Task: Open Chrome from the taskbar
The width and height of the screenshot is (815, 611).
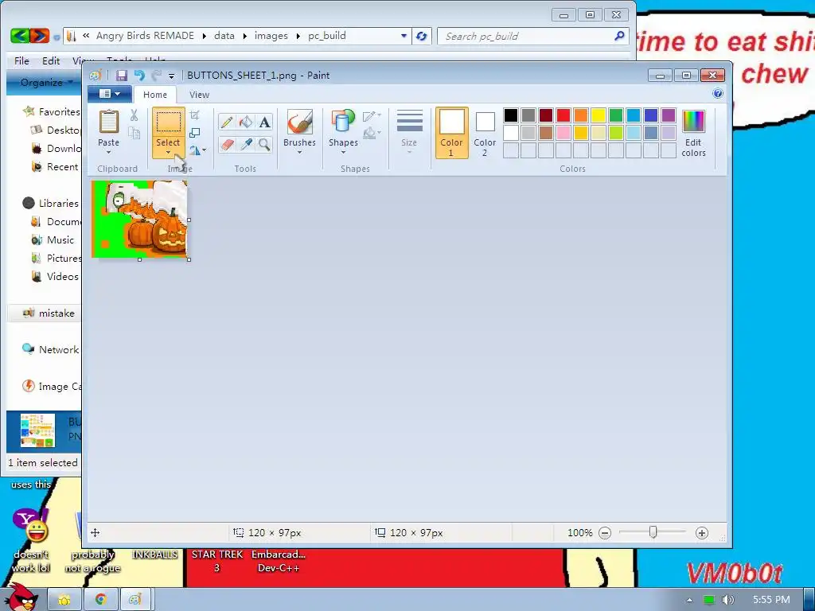Action: (x=100, y=600)
